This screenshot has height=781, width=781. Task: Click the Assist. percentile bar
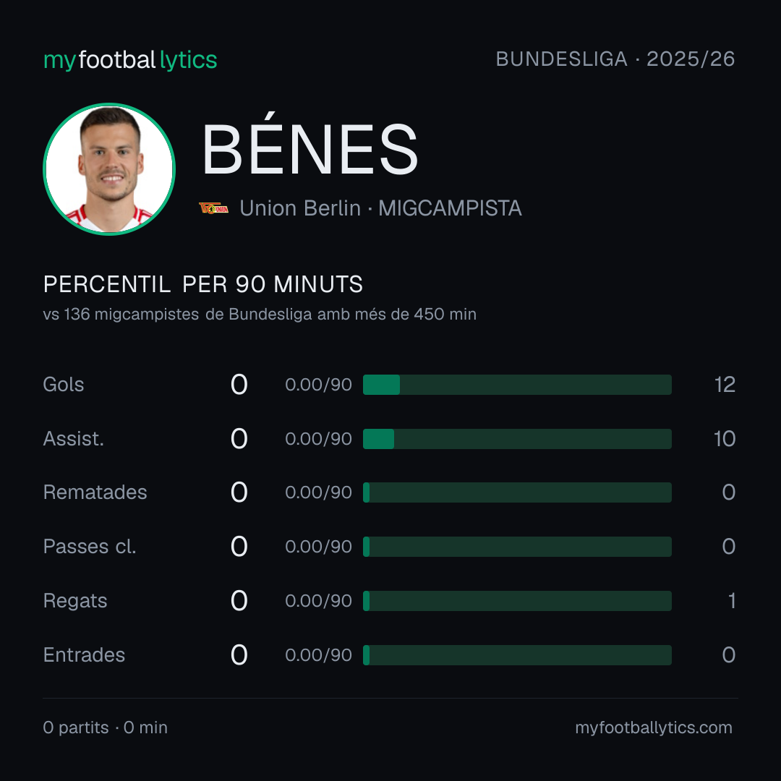pyautogui.click(x=517, y=439)
